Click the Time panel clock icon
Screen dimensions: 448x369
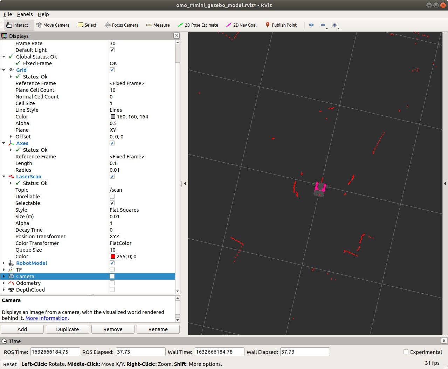pos(4,341)
